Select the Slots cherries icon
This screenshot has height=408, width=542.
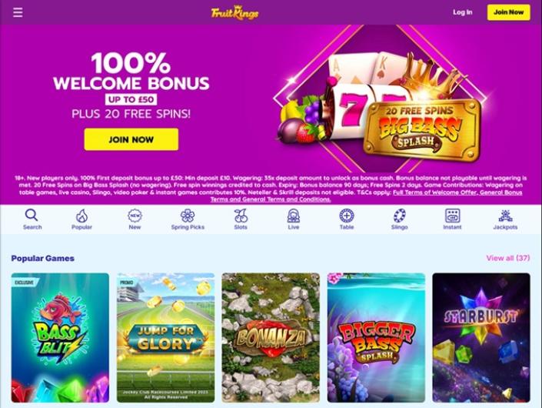tap(241, 216)
